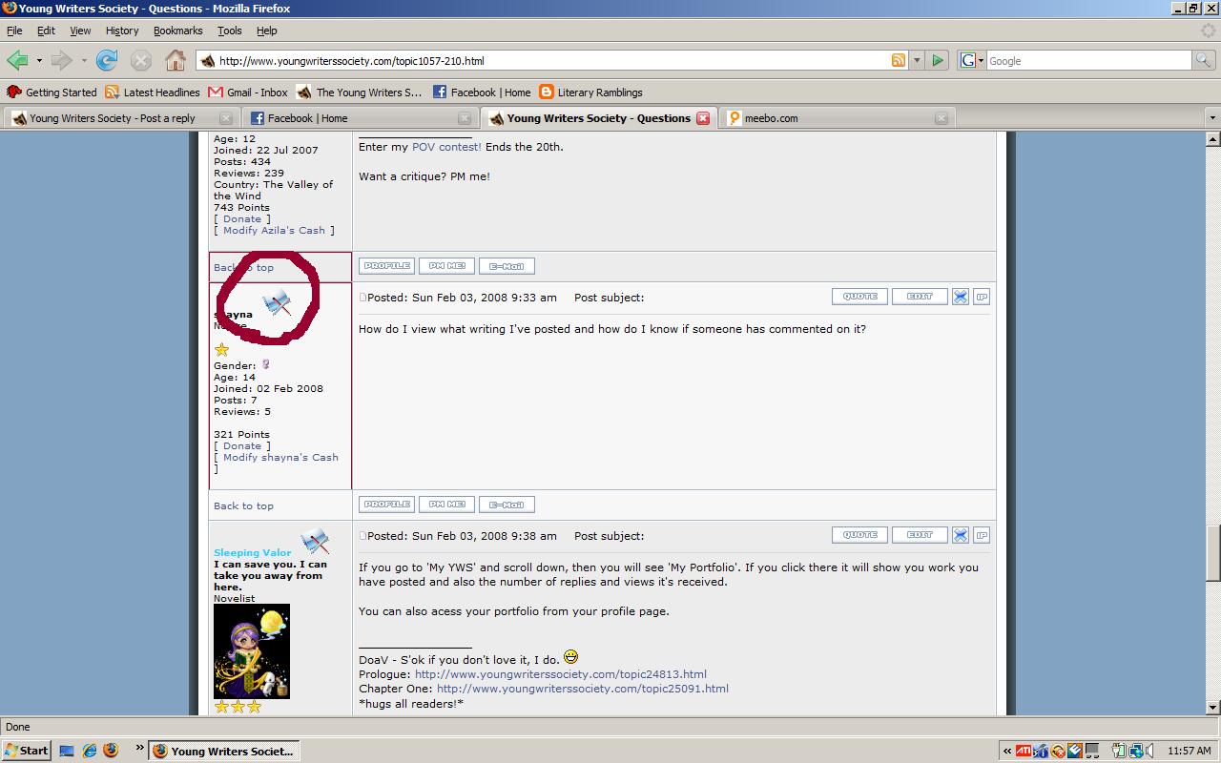This screenshot has height=763, width=1221.
Task: Launch Firefox from the Quick Launch bar
Action: [x=110, y=751]
